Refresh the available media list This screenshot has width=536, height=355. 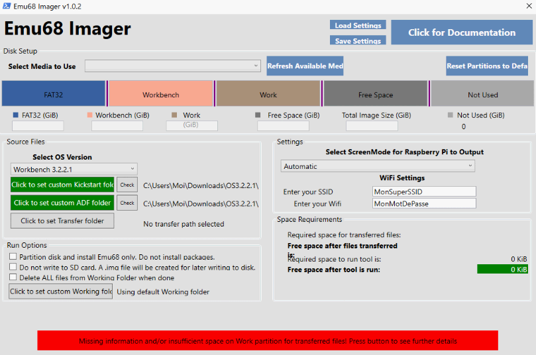coord(305,66)
